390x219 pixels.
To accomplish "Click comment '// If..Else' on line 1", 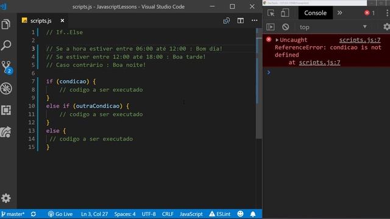I will [65, 32].
